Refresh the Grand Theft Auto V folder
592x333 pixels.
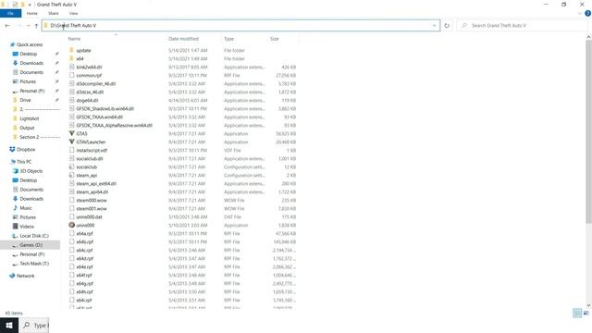447,26
